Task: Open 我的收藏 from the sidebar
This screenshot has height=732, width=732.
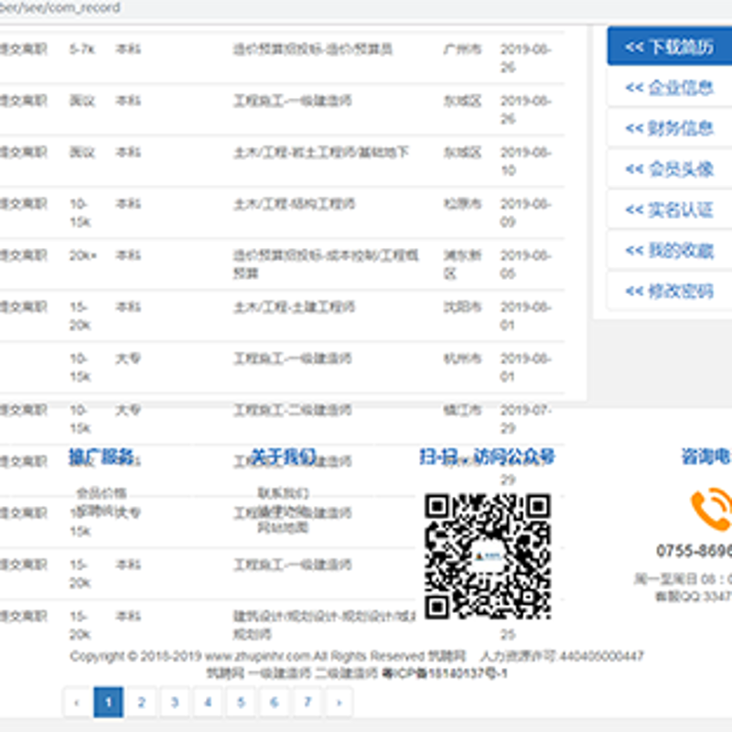Action: pyautogui.click(x=670, y=251)
